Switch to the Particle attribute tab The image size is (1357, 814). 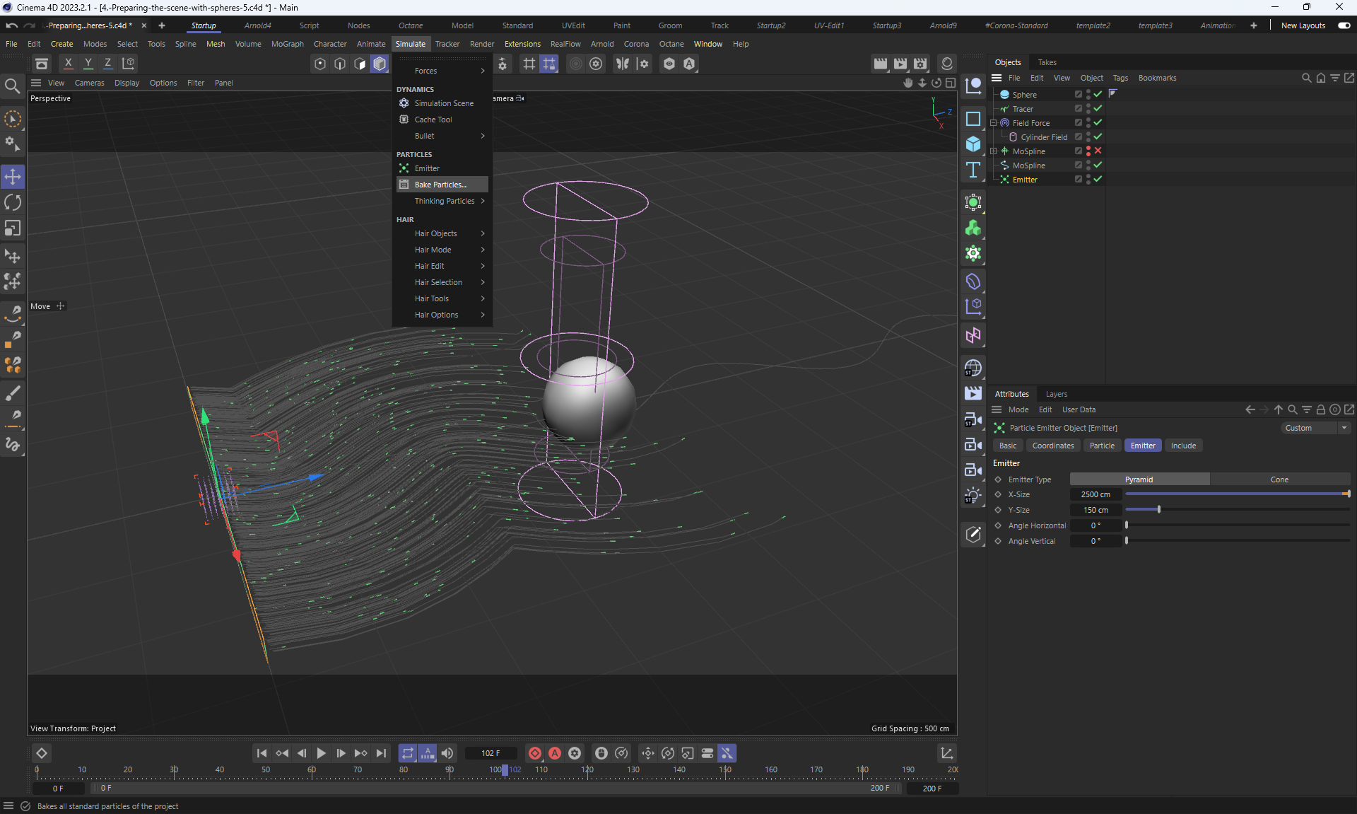1101,446
